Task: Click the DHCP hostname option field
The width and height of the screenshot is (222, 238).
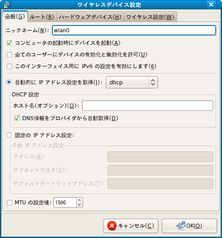Action: tap(148, 105)
